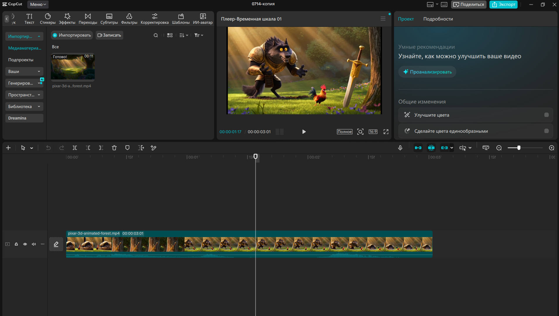Start voiceover with microphone icon
559x316 pixels.
tap(400, 148)
